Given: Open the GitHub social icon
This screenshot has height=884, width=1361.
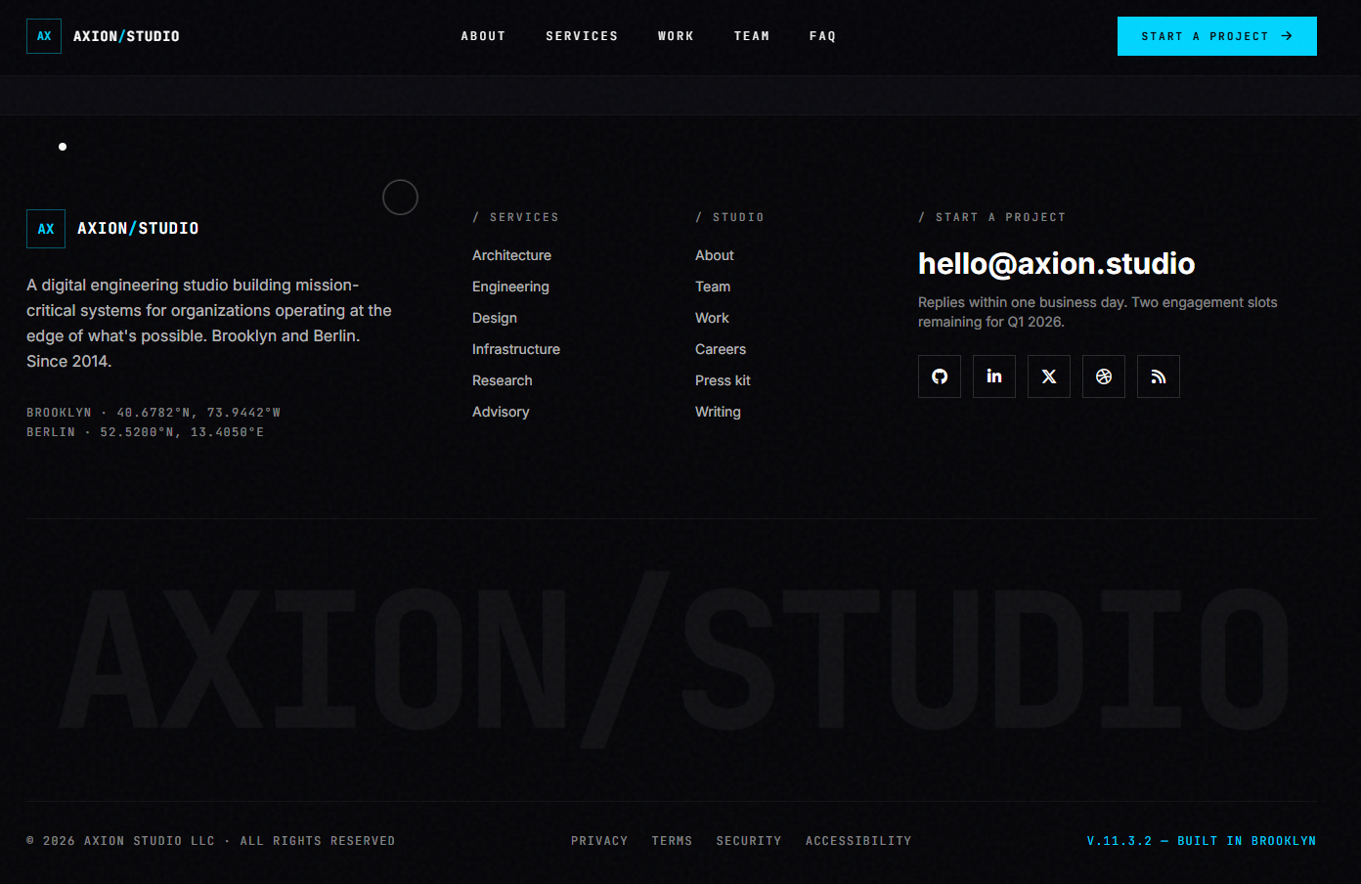Looking at the screenshot, I should [x=940, y=376].
